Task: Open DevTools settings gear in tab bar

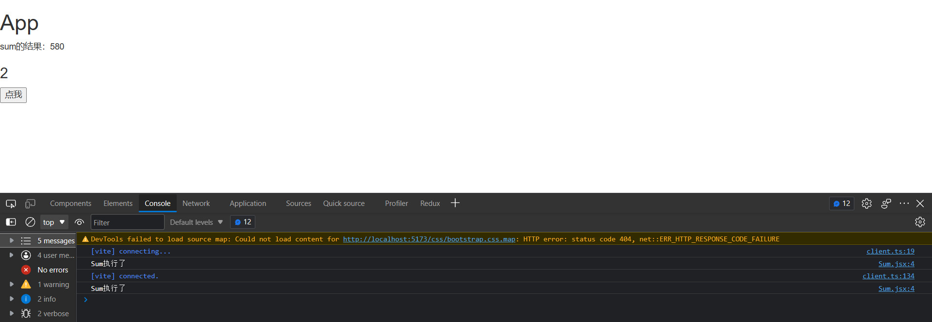Action: (866, 203)
